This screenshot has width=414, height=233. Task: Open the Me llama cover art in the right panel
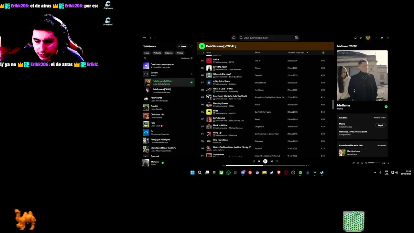point(362,75)
